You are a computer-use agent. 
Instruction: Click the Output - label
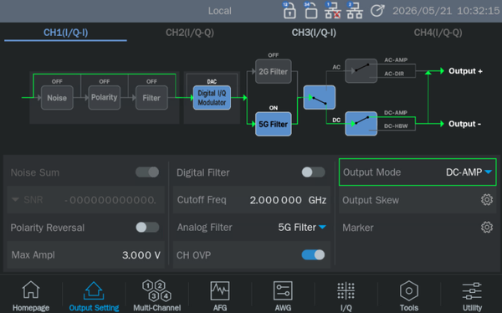pos(464,124)
